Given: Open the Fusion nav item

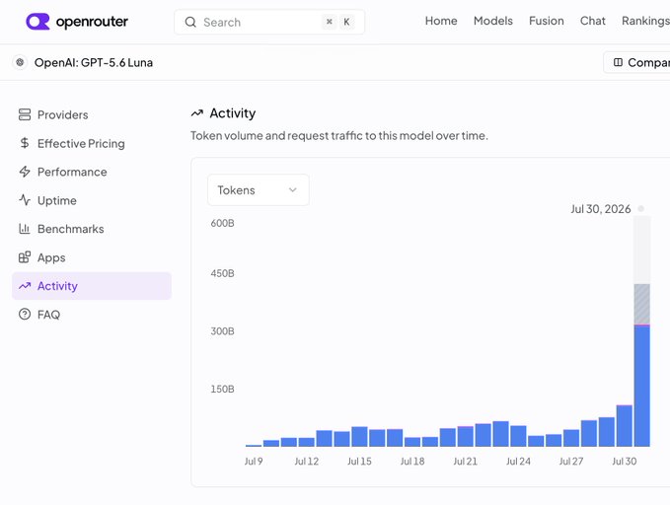Looking at the screenshot, I should tap(547, 21).
